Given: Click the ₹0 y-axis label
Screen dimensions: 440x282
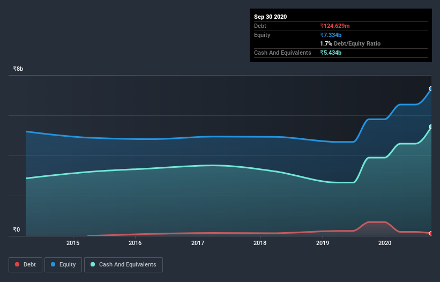Looking at the screenshot, I should click(16, 229).
